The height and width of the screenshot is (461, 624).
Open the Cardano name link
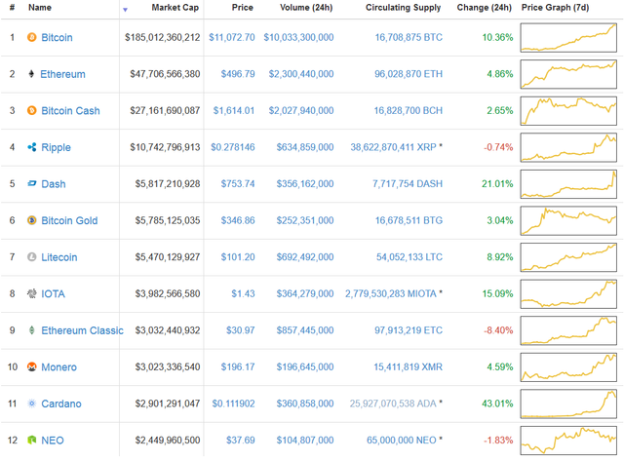61,403
